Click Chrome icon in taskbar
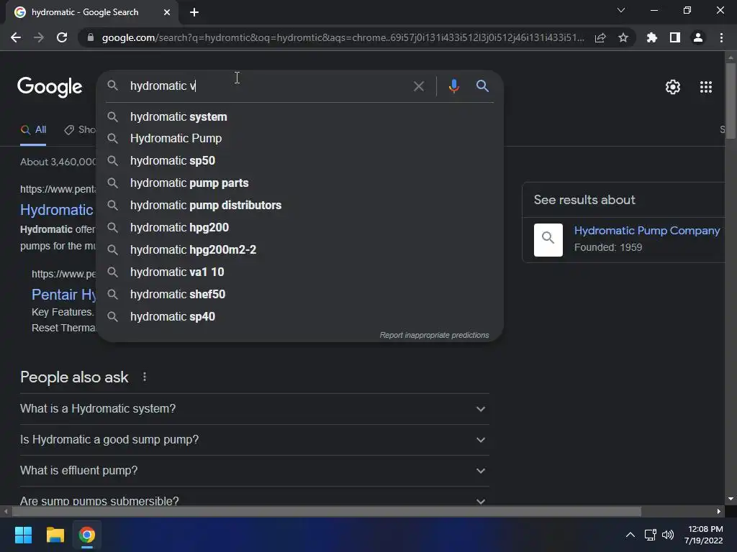The image size is (737, 552). point(87,535)
